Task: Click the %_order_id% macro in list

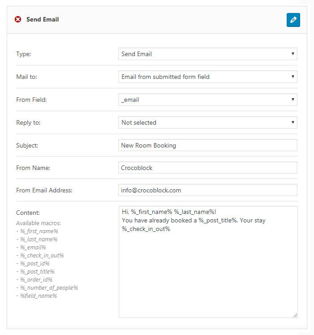Action: coord(36,280)
